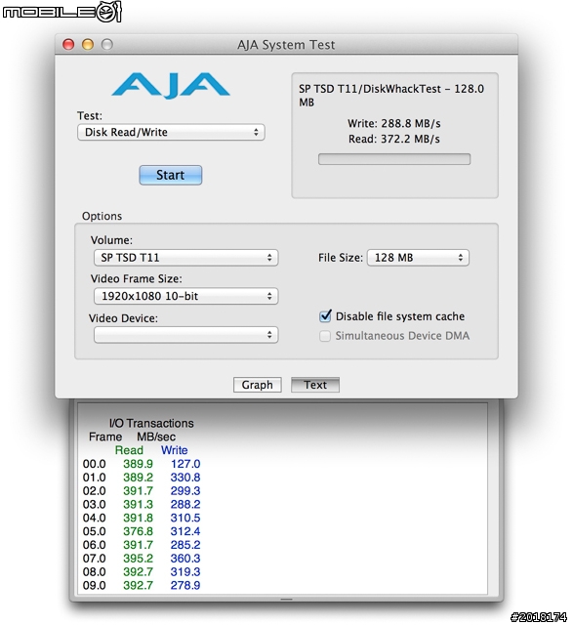
Task: Click write value 278.9 in frame 09.0
Action: [x=185, y=586]
